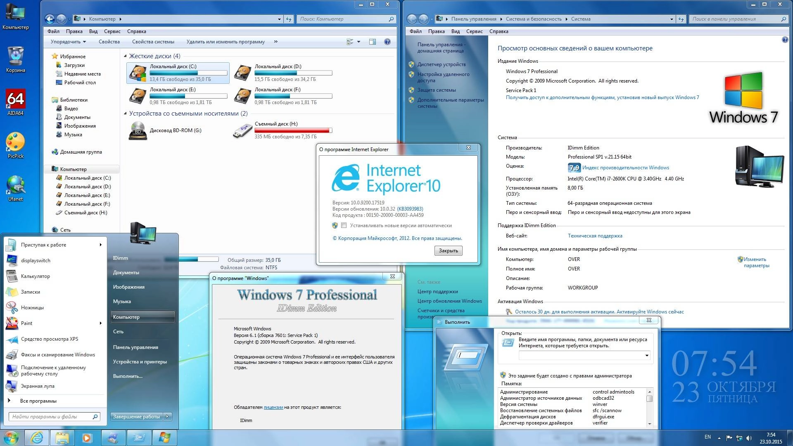793x446 pixels.
Task: Click Windows Experience Index 7,9 badge
Action: click(574, 168)
